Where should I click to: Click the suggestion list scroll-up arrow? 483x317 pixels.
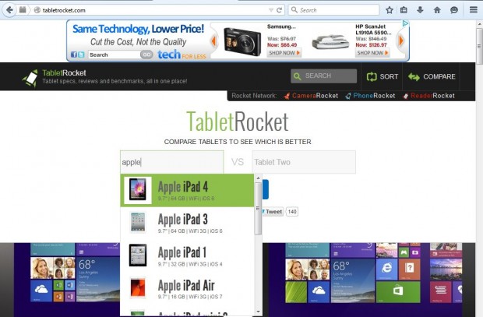pos(258,178)
